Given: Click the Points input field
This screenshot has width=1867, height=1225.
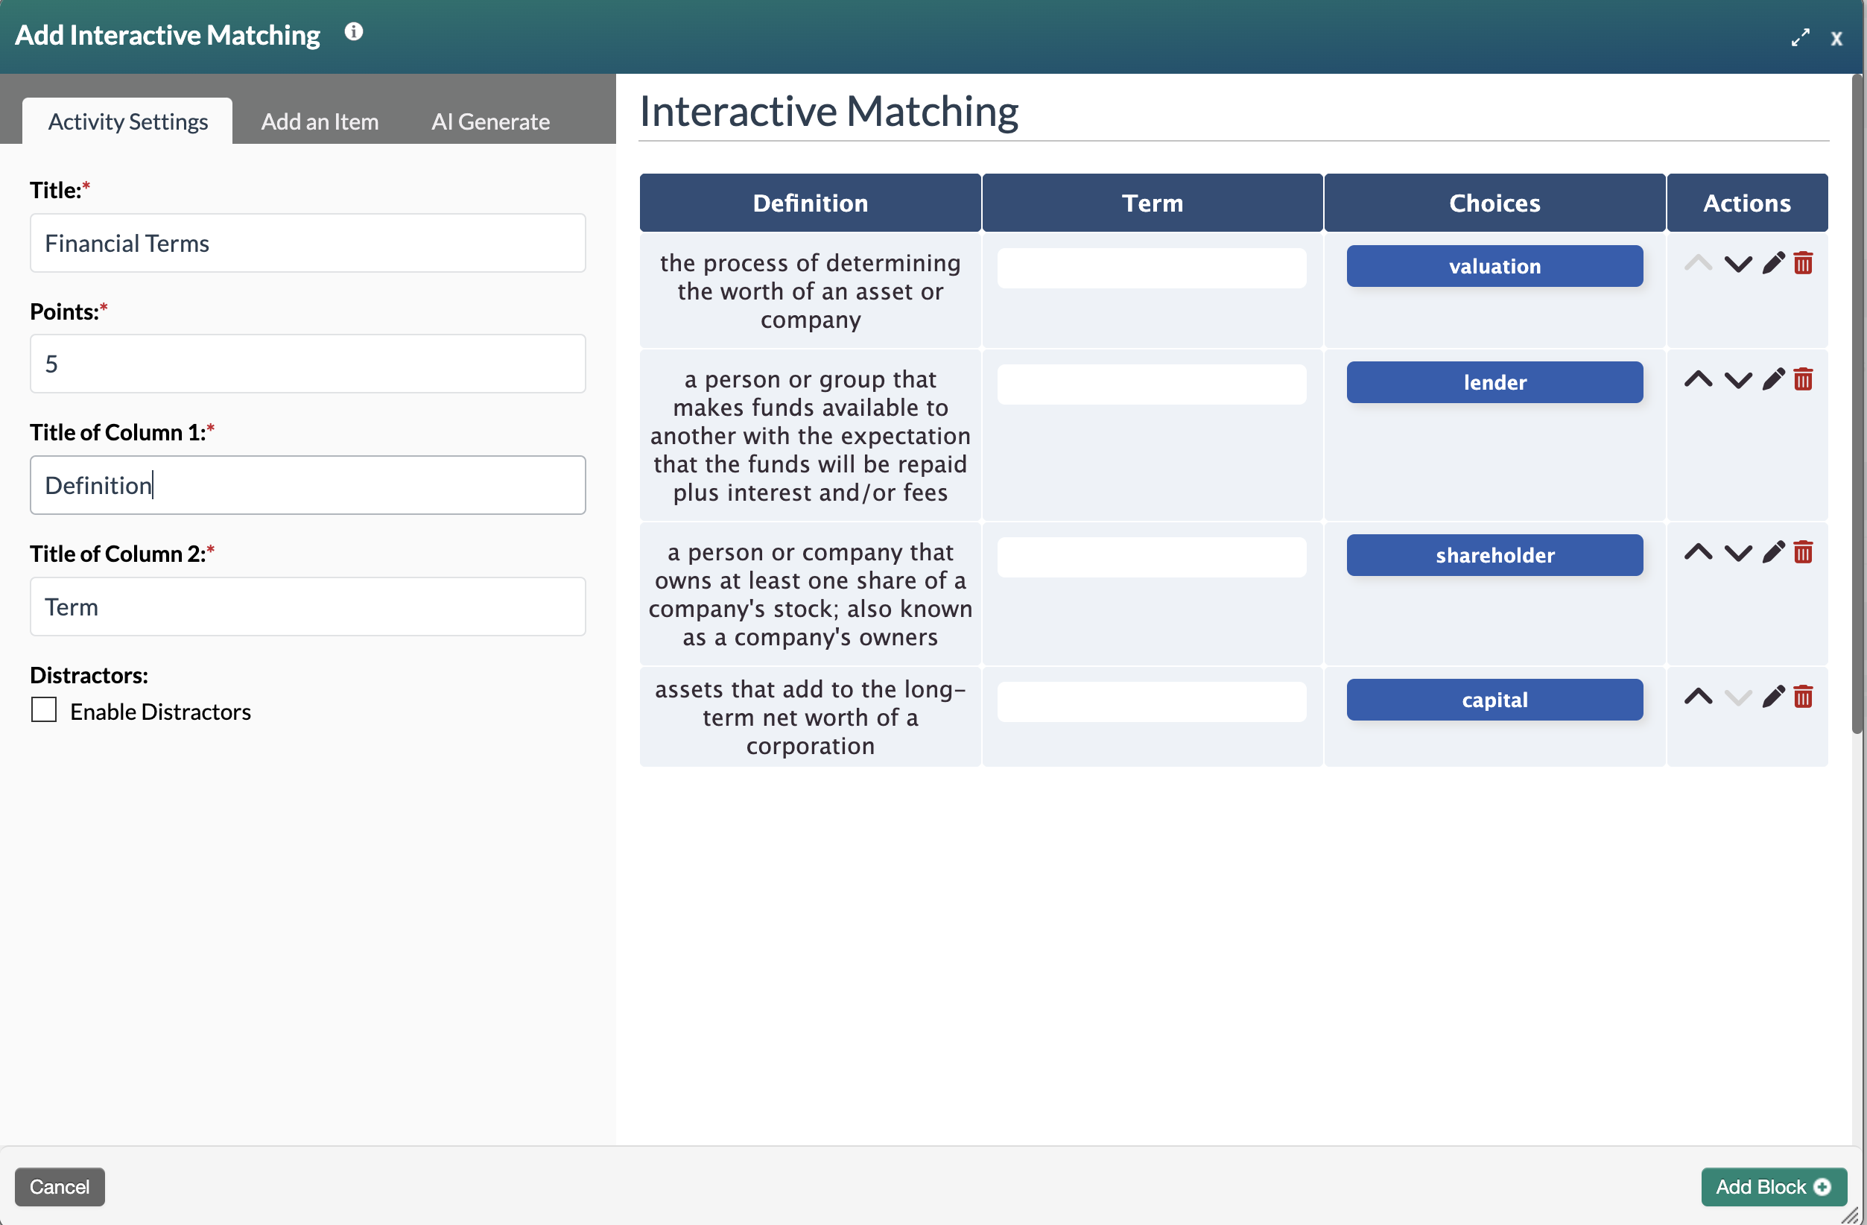Looking at the screenshot, I should 308,364.
